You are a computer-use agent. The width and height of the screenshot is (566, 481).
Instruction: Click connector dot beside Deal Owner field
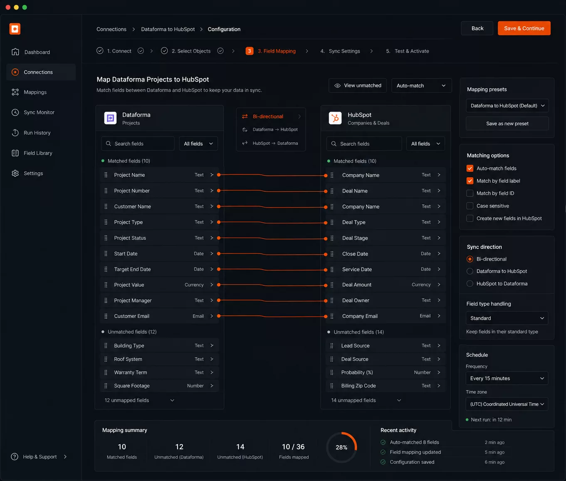[x=326, y=300]
